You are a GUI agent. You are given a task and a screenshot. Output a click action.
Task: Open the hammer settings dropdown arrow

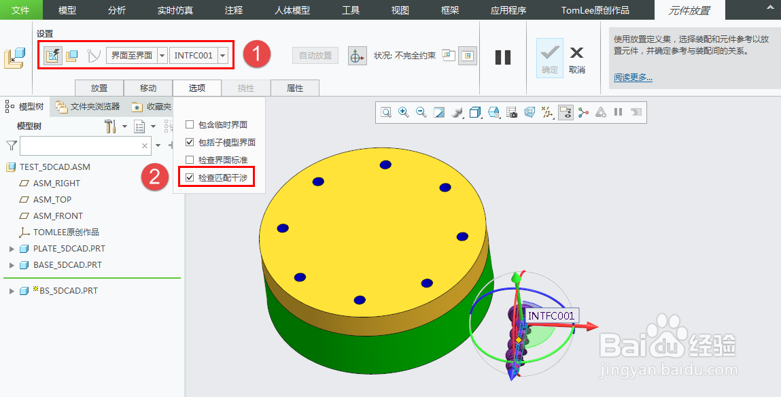tap(124, 126)
